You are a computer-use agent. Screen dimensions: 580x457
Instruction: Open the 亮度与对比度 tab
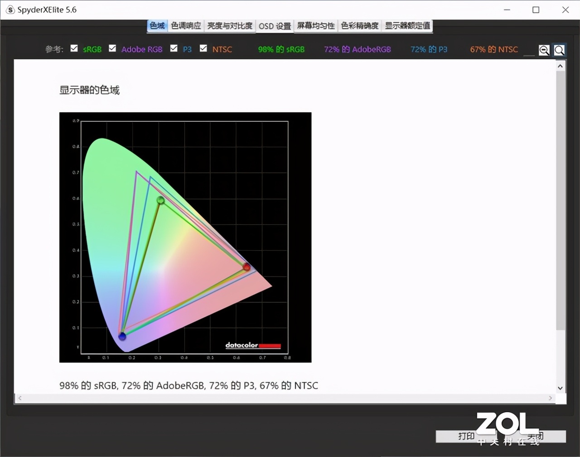click(229, 26)
